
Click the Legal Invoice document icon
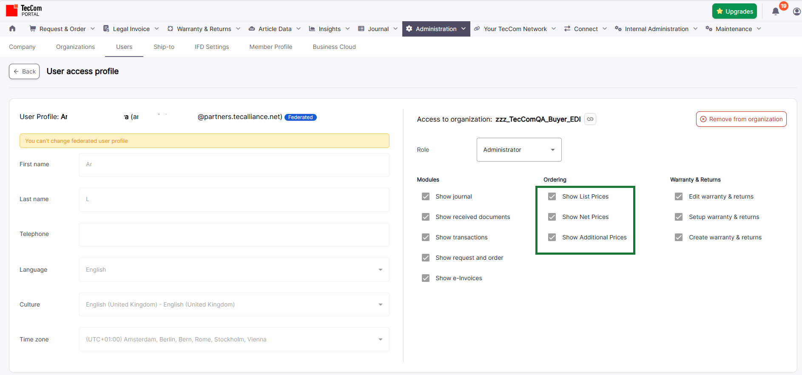pos(106,28)
